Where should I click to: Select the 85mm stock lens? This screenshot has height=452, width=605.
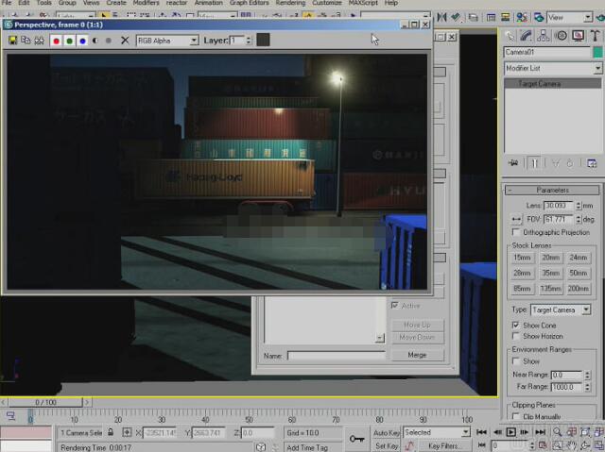point(522,289)
